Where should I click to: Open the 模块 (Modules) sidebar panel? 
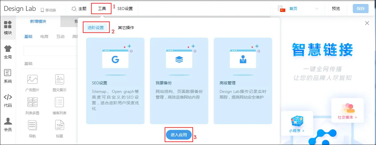coord(8,27)
